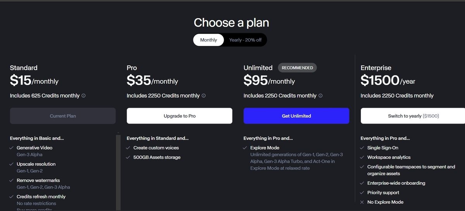The height and width of the screenshot is (211, 465).
Task: Click the disabled Current Plan button
Action: click(63, 116)
